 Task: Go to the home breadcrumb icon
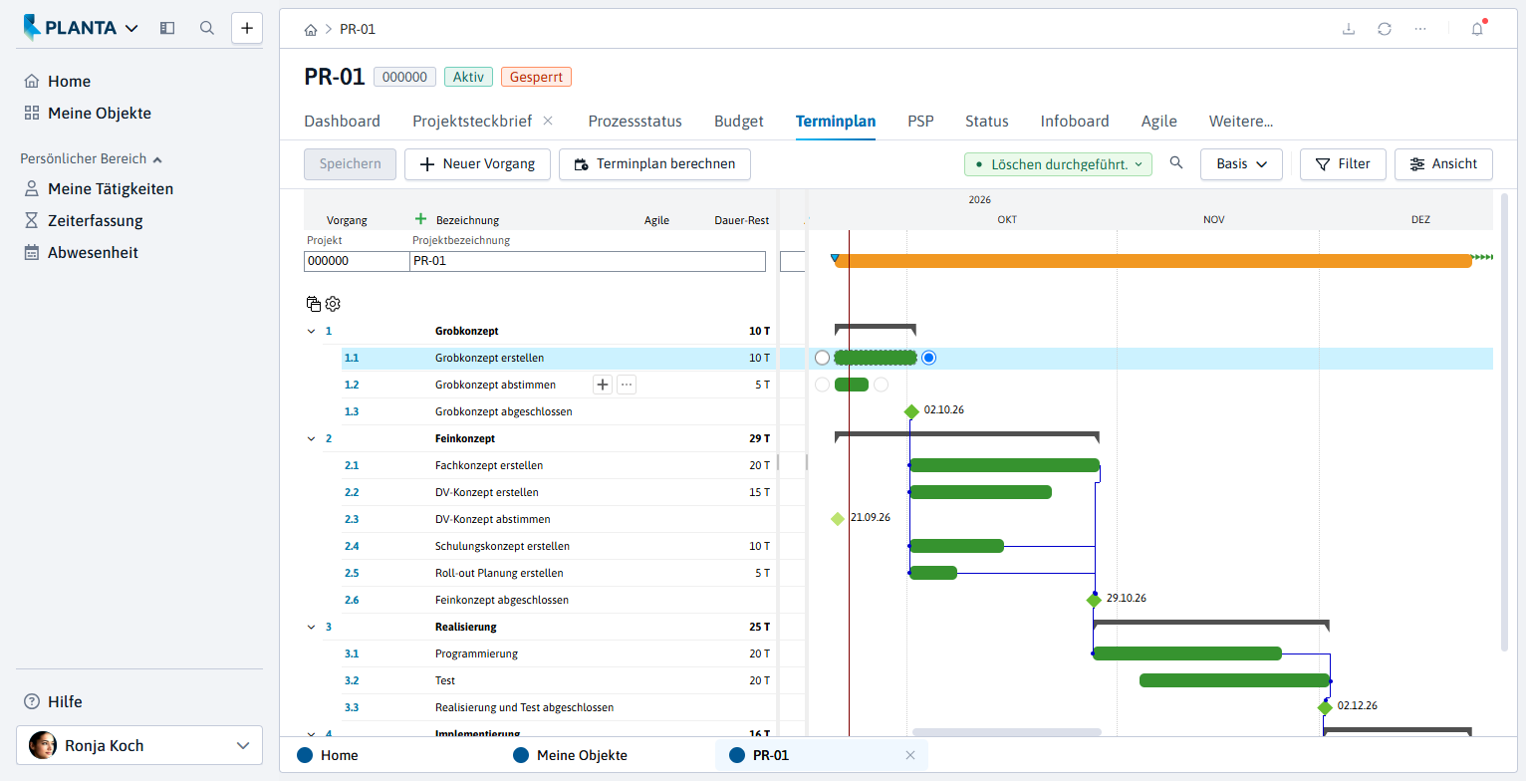tap(312, 30)
